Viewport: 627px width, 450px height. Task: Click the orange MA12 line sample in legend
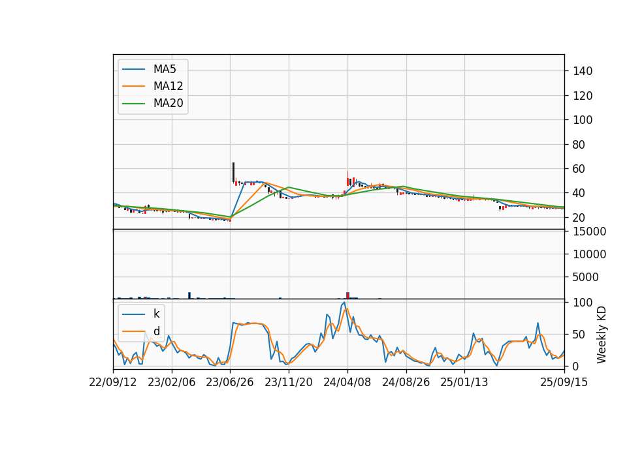(133, 86)
